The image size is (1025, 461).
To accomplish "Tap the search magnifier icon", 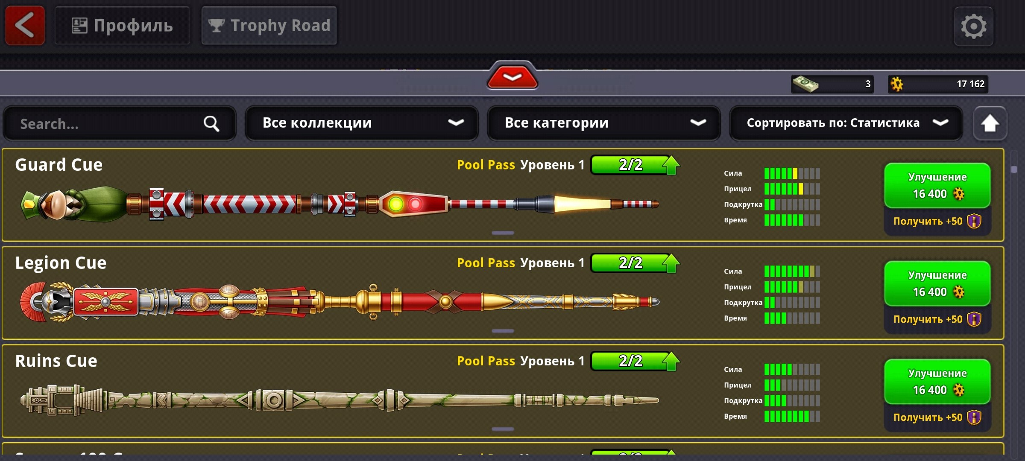I will click(211, 124).
